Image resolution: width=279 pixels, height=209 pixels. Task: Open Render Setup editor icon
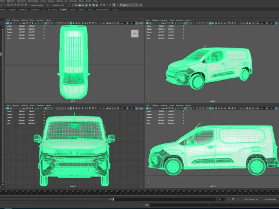tap(93, 5)
